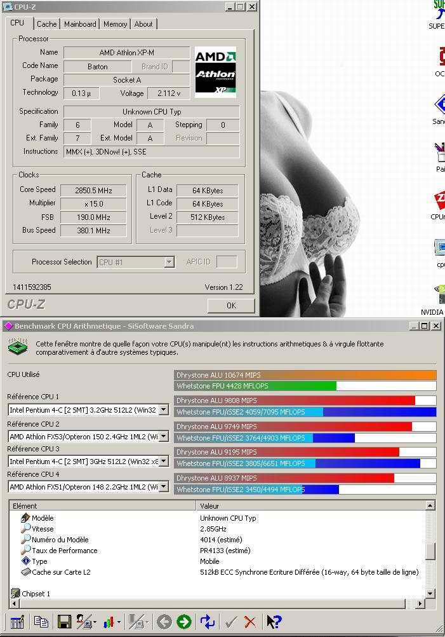Click the results list vertical scrollbar thumb
The height and width of the screenshot is (637, 445).
430,551
